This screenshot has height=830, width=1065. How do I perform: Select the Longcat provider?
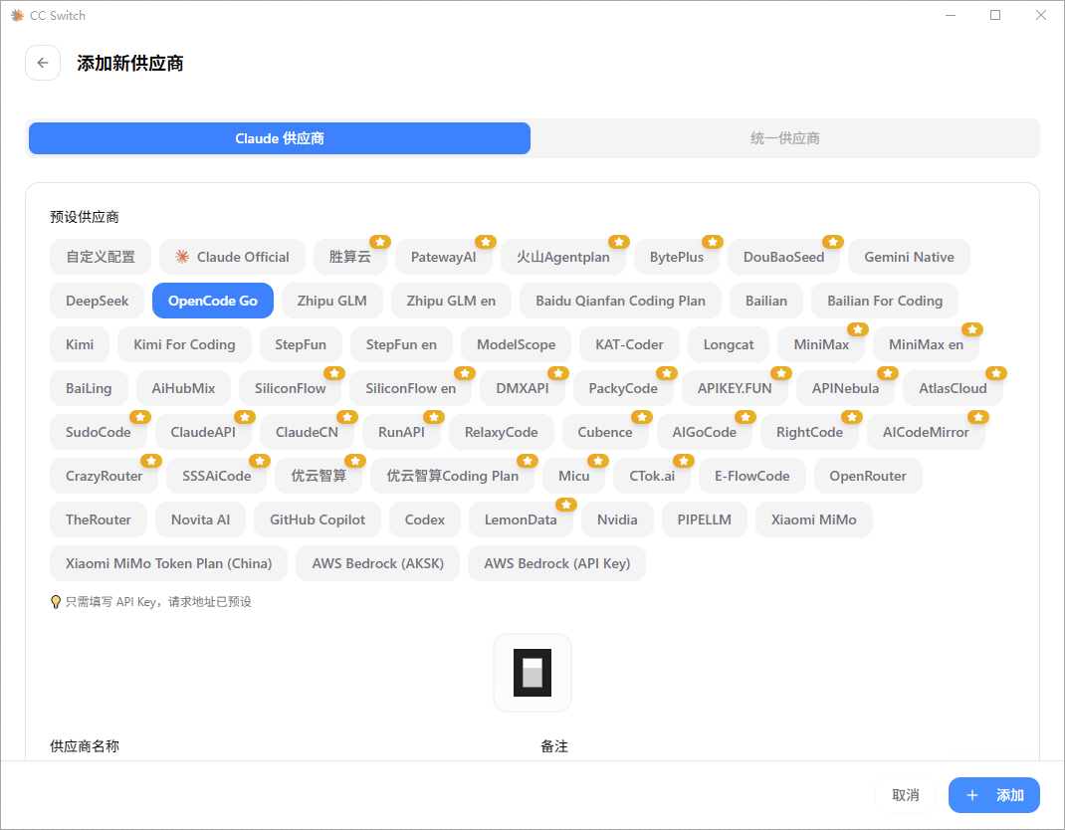pyautogui.click(x=729, y=344)
